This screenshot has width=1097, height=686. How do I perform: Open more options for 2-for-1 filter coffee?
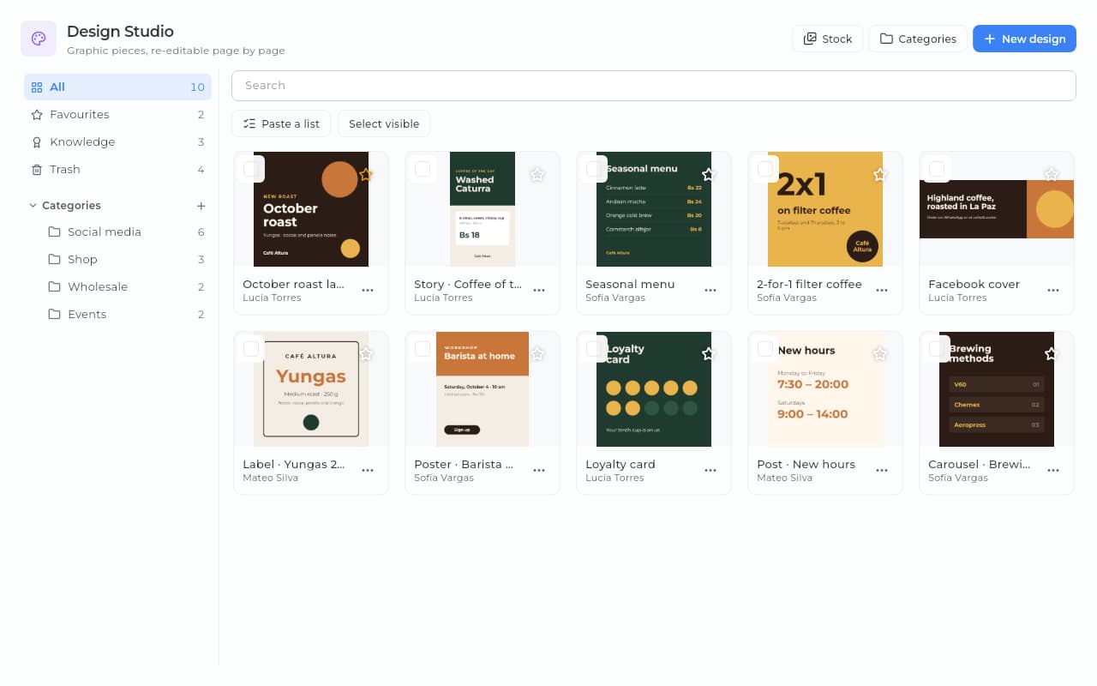click(x=882, y=291)
